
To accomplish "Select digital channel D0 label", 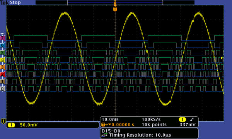I will click(x=3, y=89).
